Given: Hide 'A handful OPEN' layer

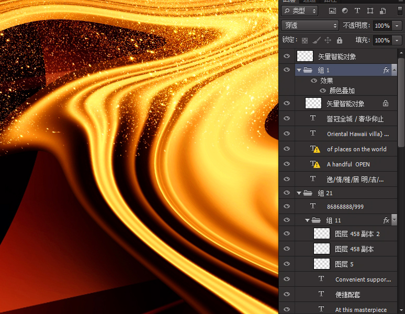Looking at the screenshot, I should click(287, 164).
